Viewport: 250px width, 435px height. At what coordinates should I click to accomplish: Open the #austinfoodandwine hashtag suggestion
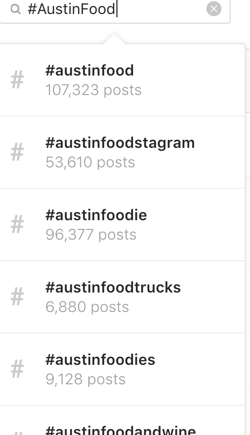tap(122, 420)
